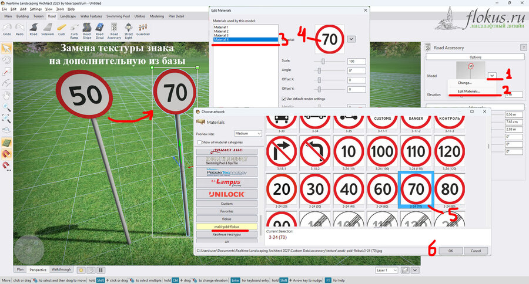Image resolution: width=529 pixels, height=284 pixels.
Task: Toggle Show all material categories checkbox
Action: 199,142
